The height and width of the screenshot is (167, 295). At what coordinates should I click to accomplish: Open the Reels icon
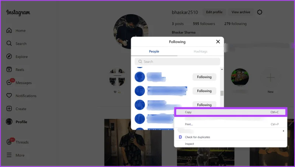pyautogui.click(x=9, y=69)
